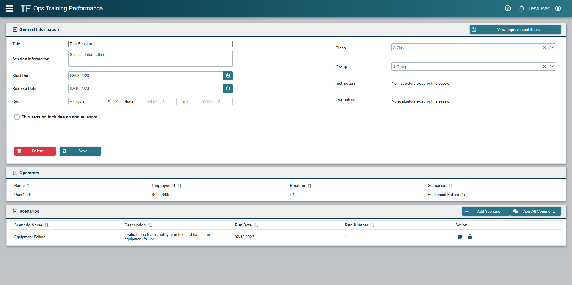Clear the A+ cycle selection
This screenshot has width=572, height=285.
(109, 101)
